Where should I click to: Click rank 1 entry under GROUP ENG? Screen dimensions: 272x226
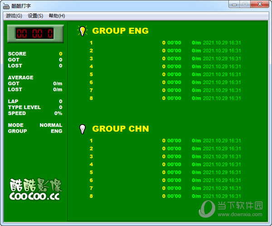pyautogui.click(x=91, y=43)
